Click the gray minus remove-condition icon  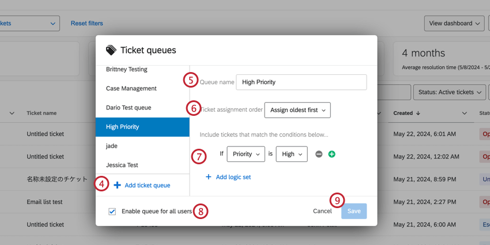point(319,154)
